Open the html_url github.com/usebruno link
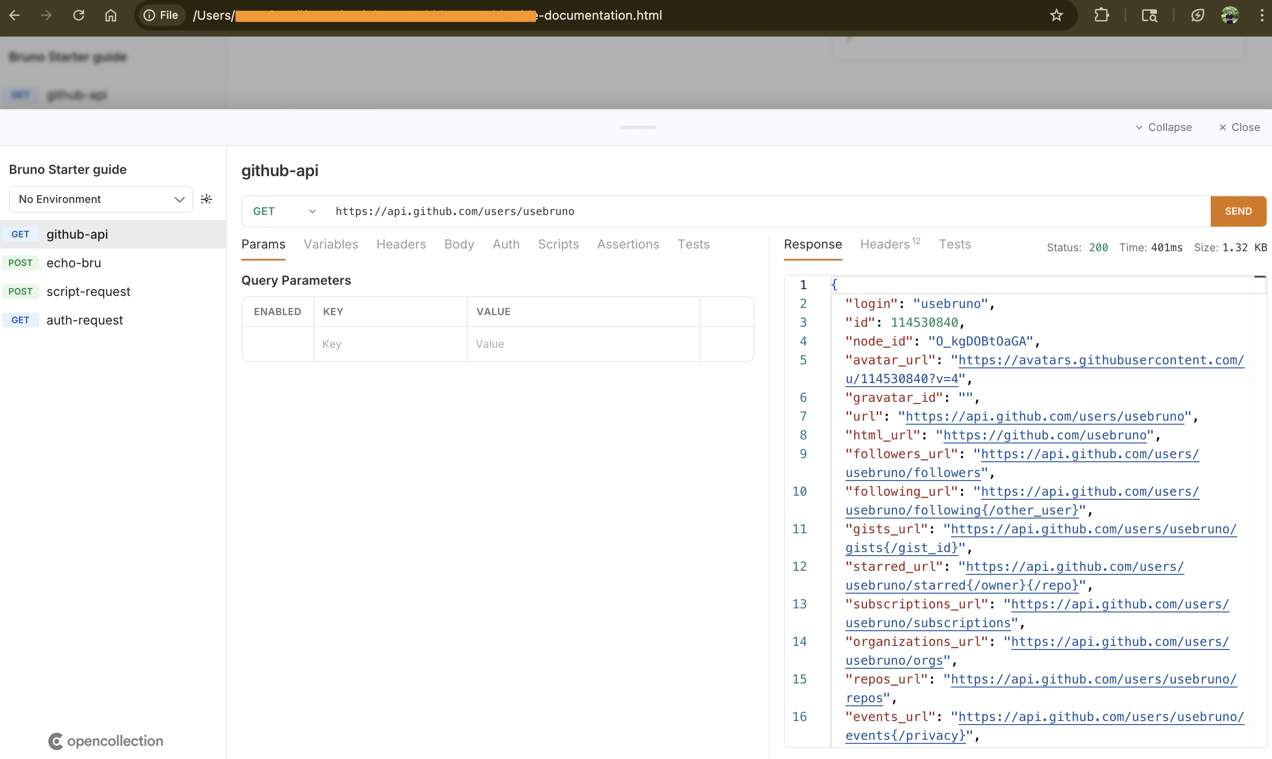Screen dimensions: 1272x759 point(1045,435)
